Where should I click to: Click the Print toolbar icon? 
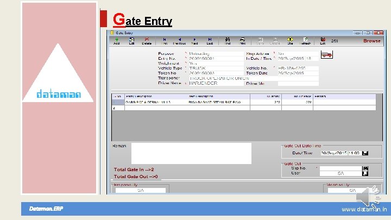242,41
